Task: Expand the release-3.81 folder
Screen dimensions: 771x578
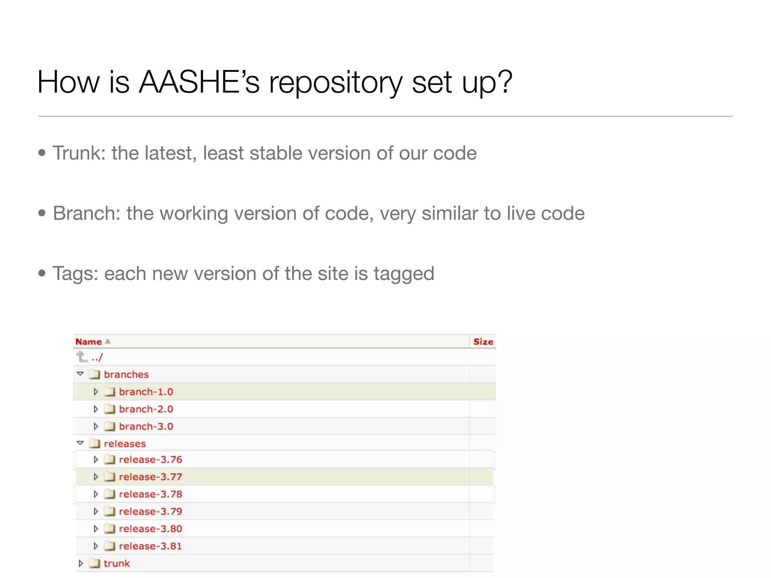Action: pyautogui.click(x=96, y=546)
